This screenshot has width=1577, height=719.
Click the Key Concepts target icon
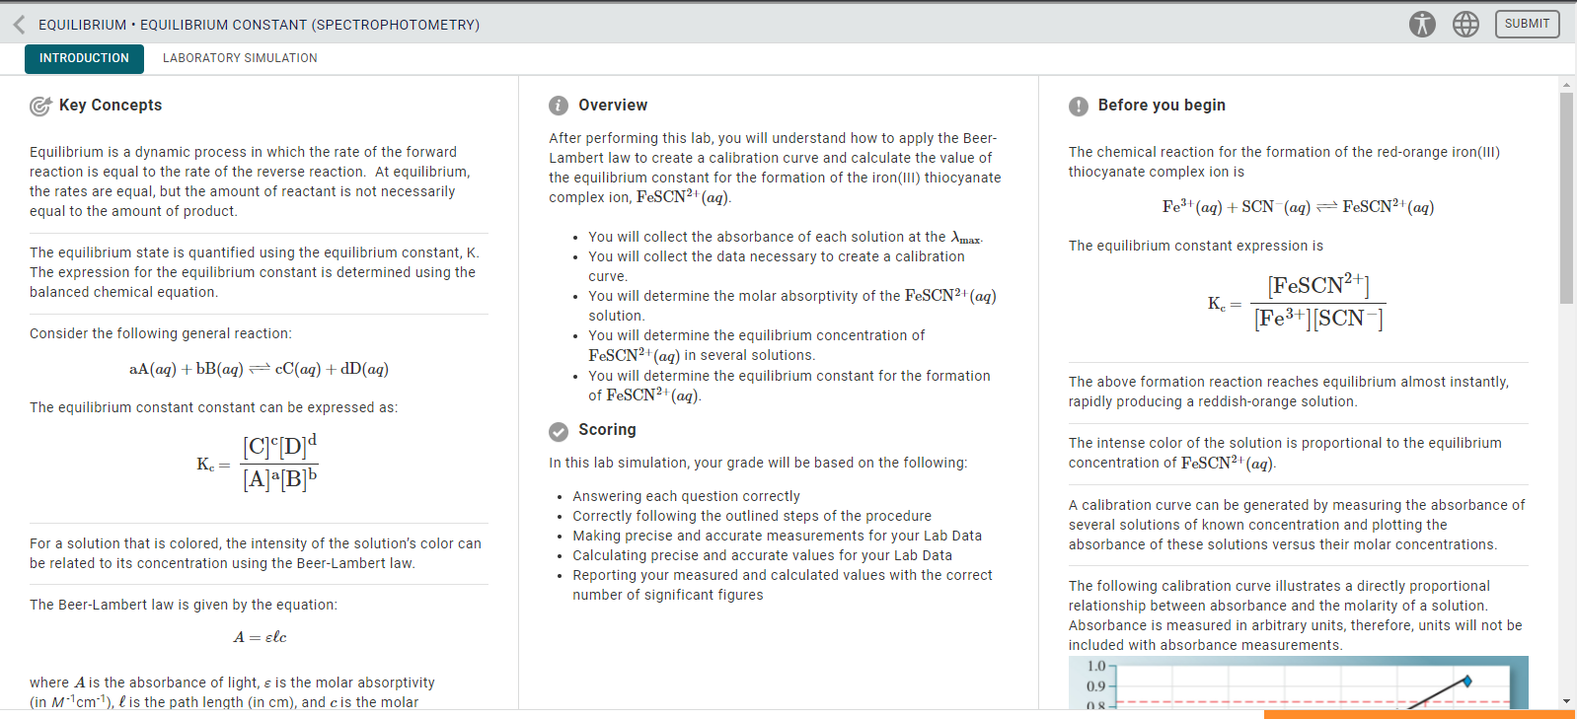(40, 106)
